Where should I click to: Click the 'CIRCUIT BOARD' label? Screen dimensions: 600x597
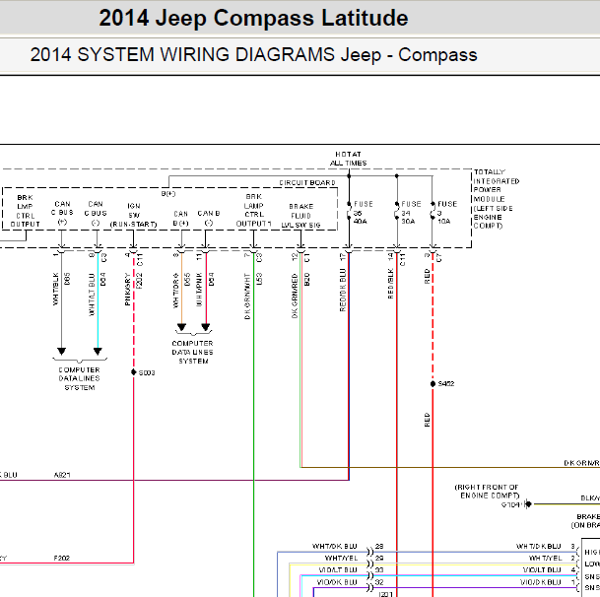[307, 183]
